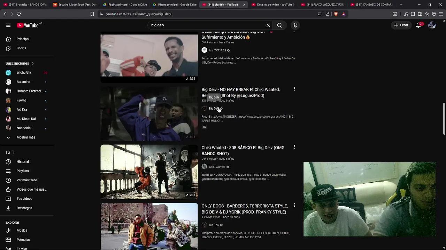Open the Crear menu

point(401,25)
